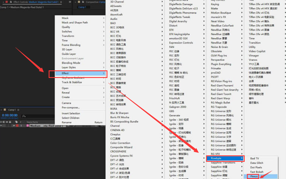The image size is (286, 179).
Task: Expand layer 1 twirl-down triangle
Action: (14, 126)
